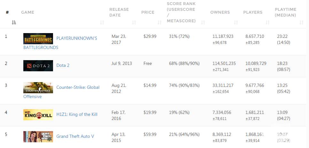The width and height of the screenshot is (309, 148).
Task: Click the Owners column header text
Action: (220, 12)
